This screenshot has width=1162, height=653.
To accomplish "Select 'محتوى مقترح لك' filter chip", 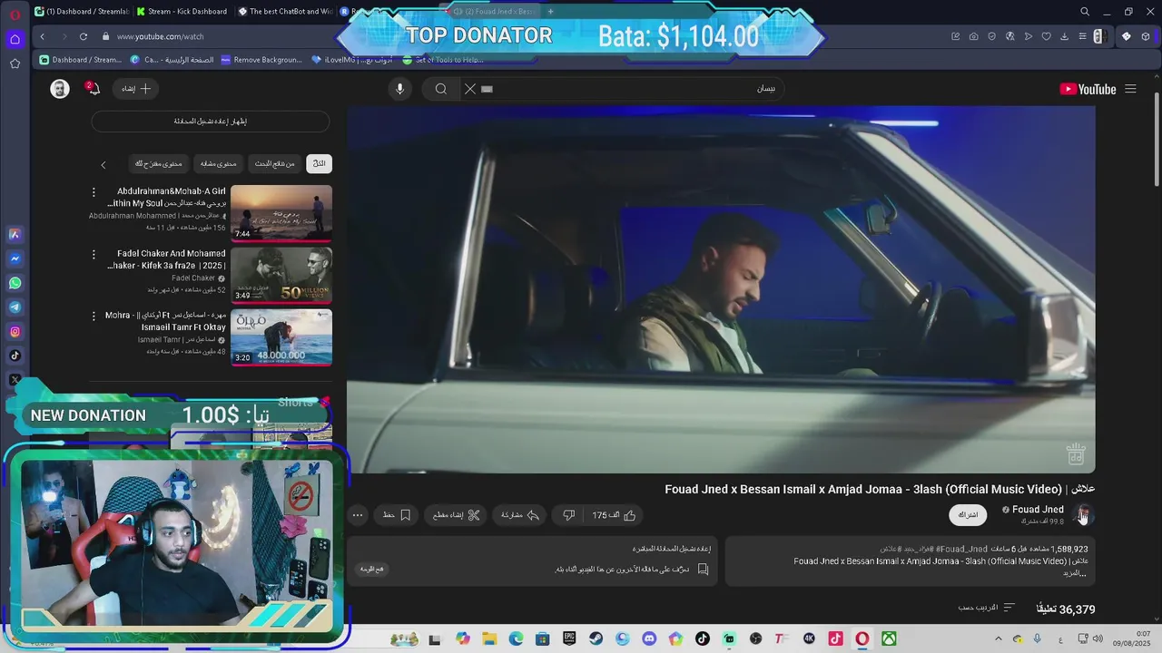I will coord(159,163).
